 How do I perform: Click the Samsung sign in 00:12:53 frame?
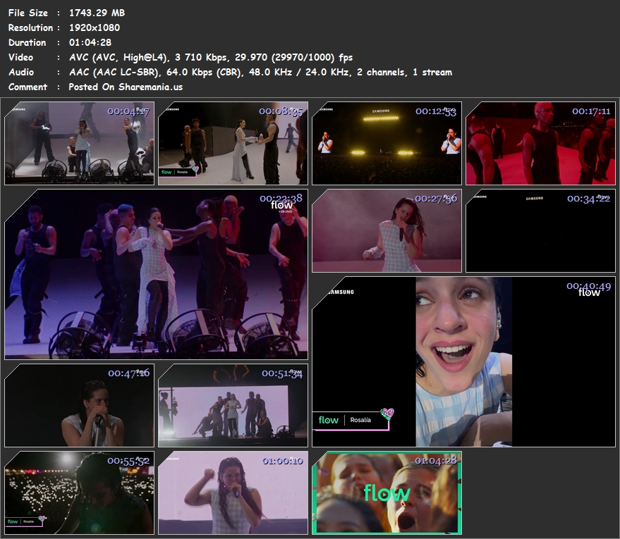(x=381, y=111)
